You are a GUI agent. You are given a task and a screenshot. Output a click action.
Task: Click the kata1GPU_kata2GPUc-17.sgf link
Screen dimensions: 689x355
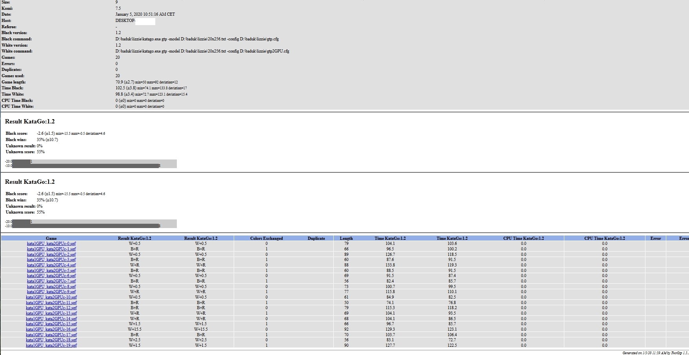point(51,335)
